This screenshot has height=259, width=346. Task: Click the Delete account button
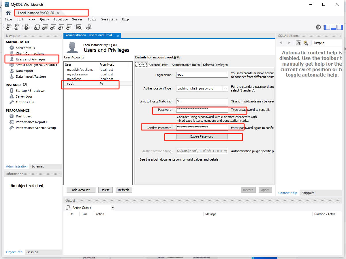pyautogui.click(x=105, y=190)
